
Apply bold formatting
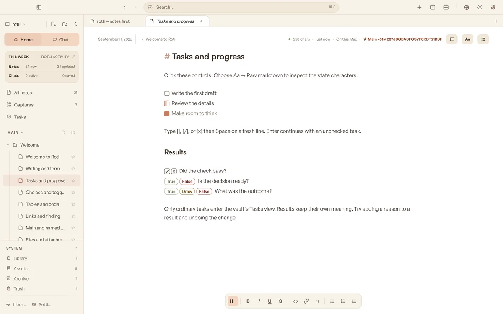coord(248,301)
